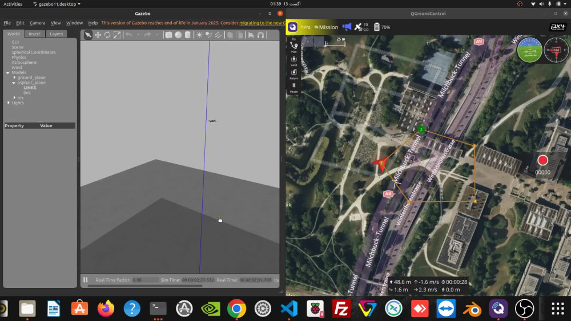571x321 pixels.
Task: Select Scene in the World tree
Action: pyautogui.click(x=17, y=47)
